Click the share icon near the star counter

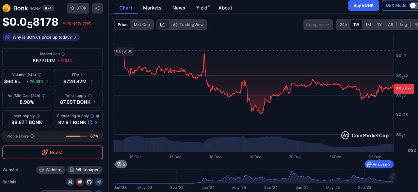[x=97, y=8]
